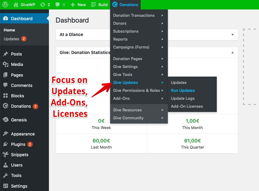Click the plus New icon

coord(73,5)
